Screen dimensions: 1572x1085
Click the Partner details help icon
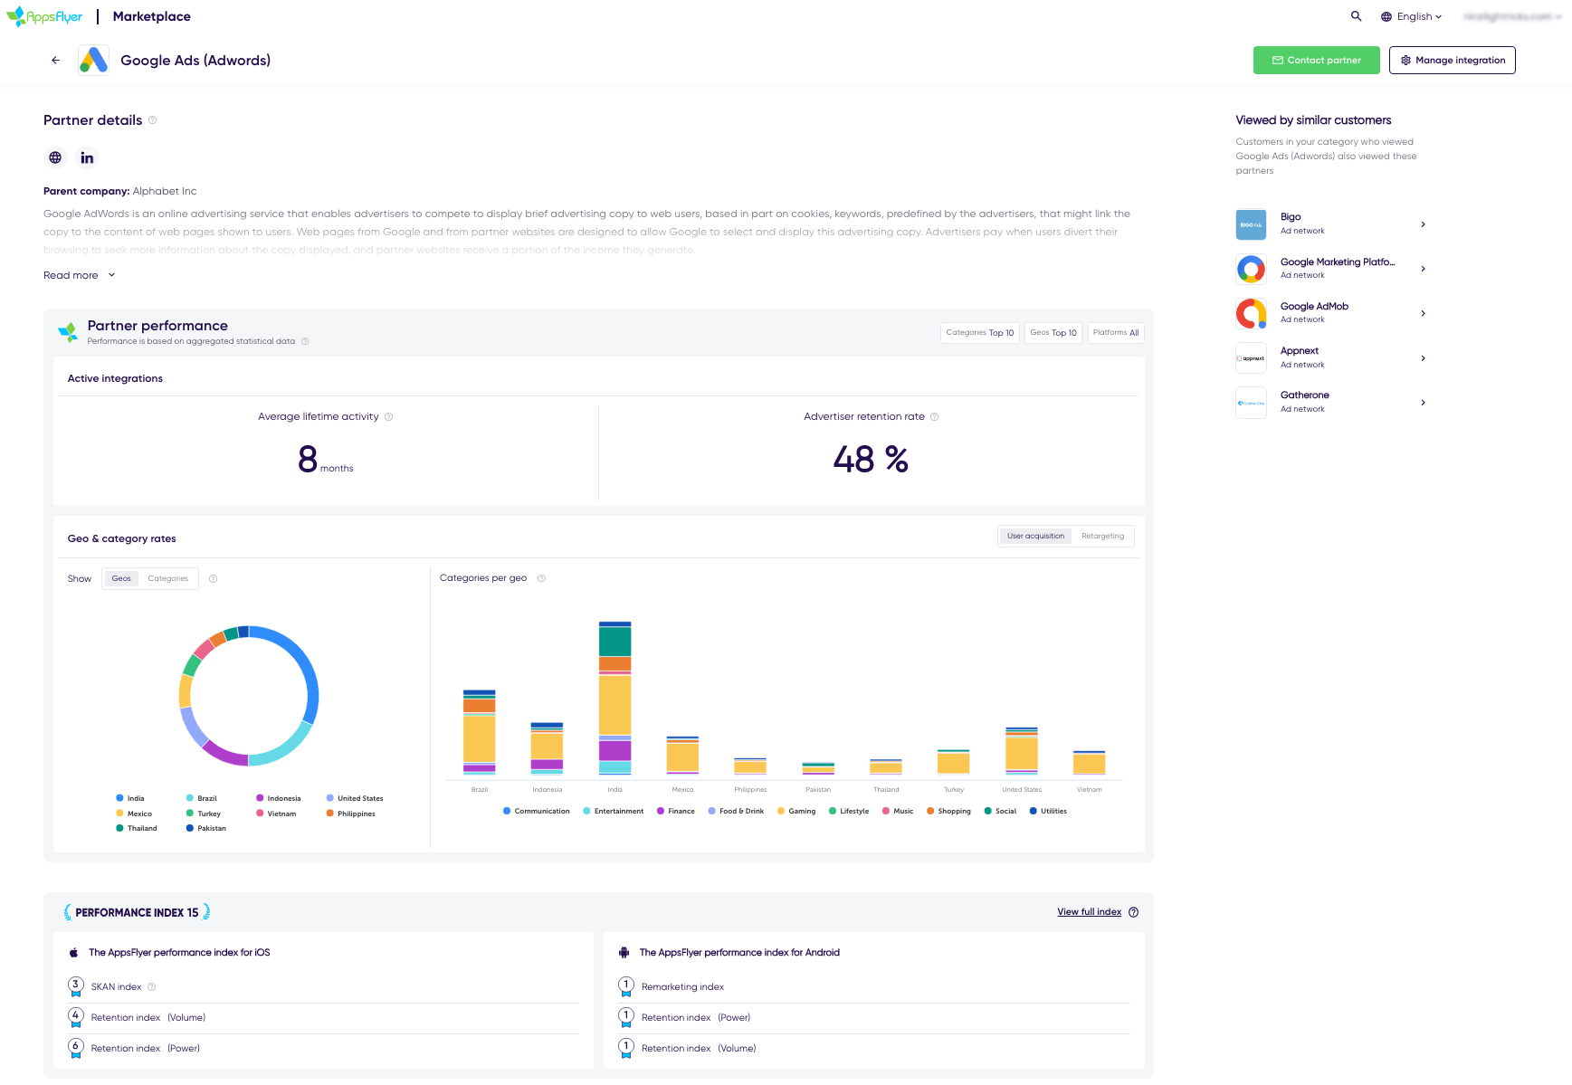(152, 119)
